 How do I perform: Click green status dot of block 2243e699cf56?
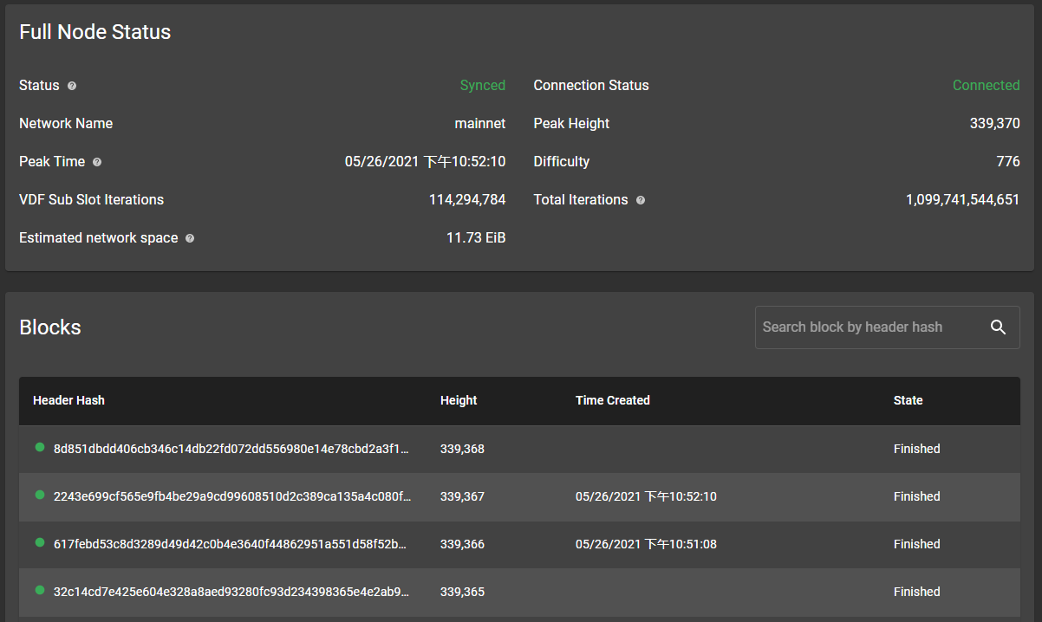click(40, 496)
